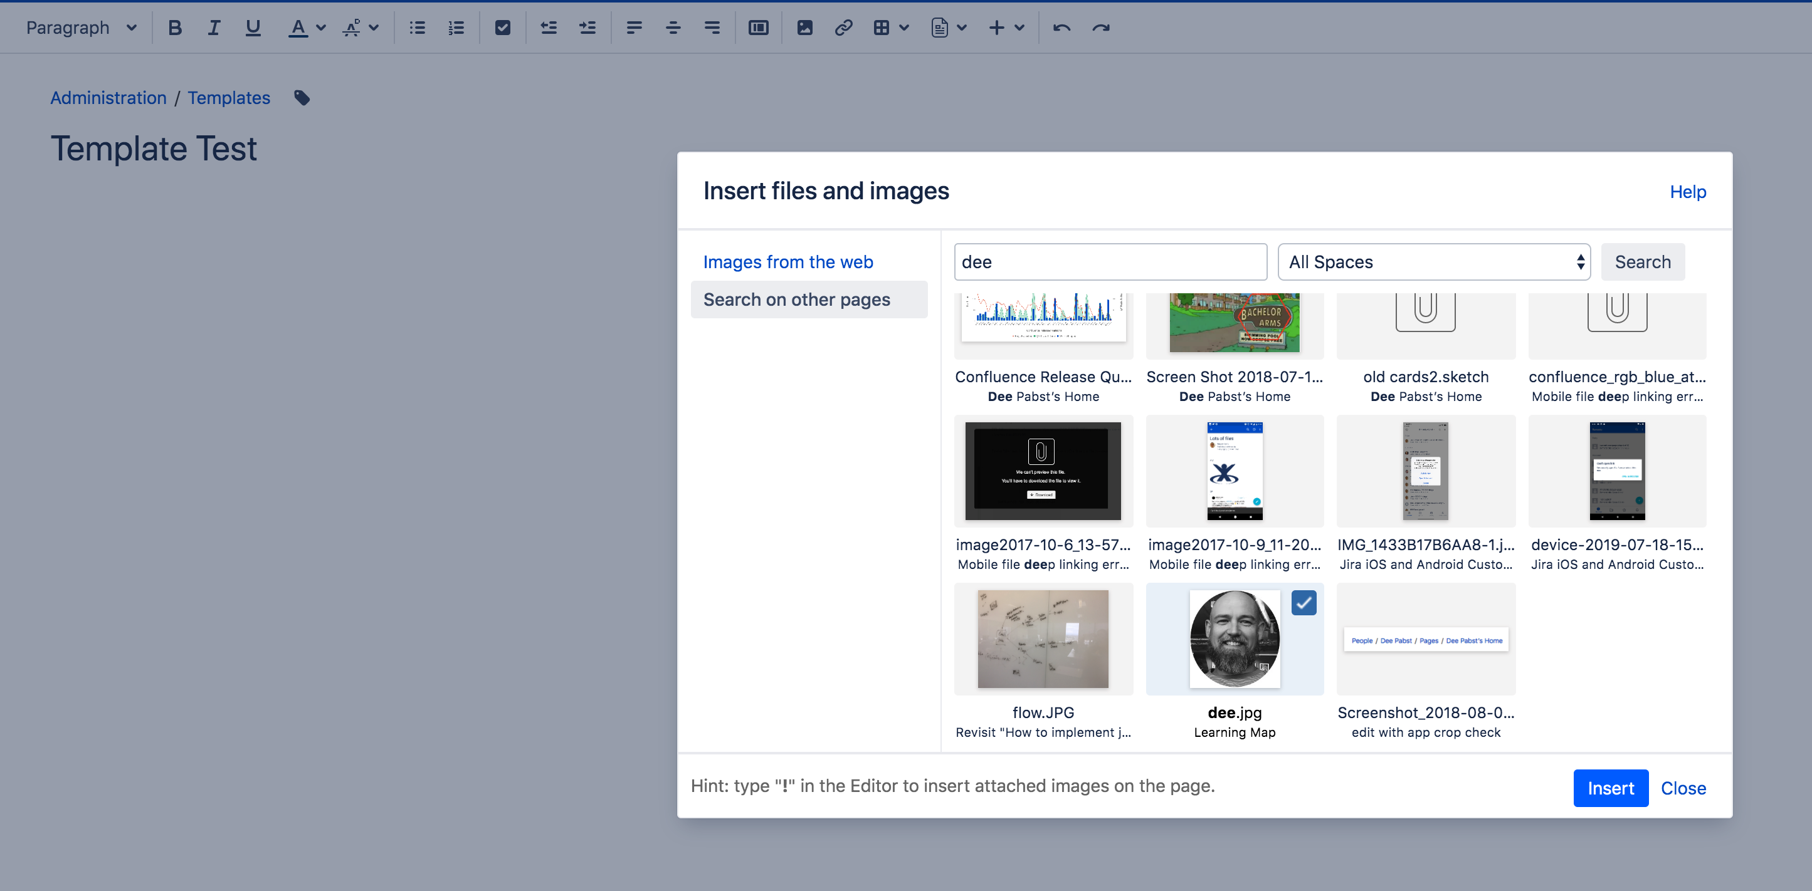This screenshot has width=1812, height=891.
Task: Open the All Spaces dropdown
Action: 1435,261
